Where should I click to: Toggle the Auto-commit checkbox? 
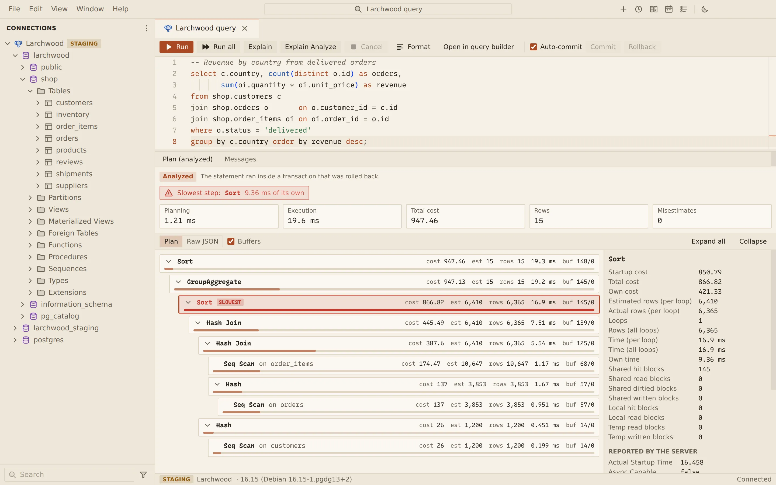point(533,47)
